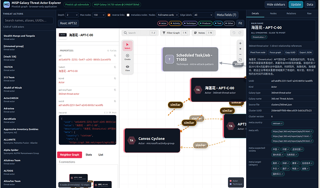Undo the last graph action
The width and height of the screenshot is (320, 188).
tap(234, 32)
